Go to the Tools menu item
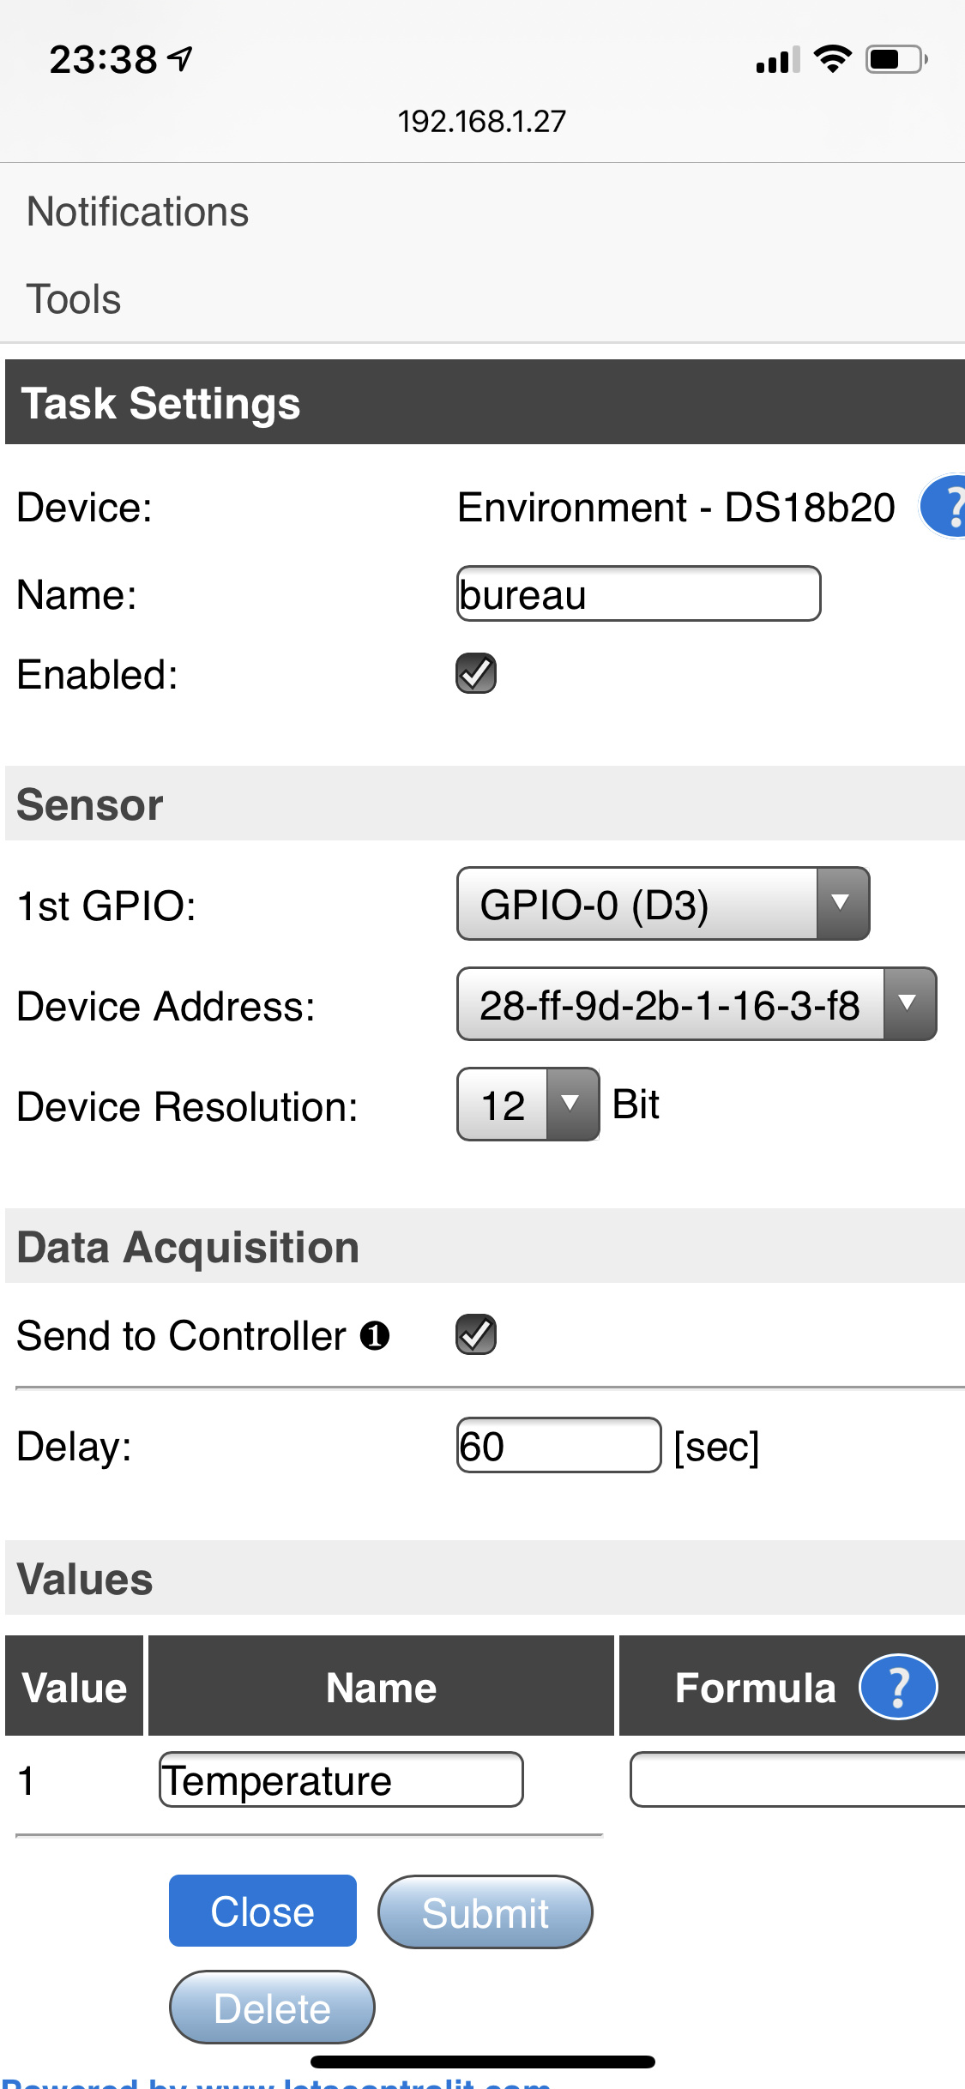Image resolution: width=965 pixels, height=2089 pixels. click(x=74, y=299)
